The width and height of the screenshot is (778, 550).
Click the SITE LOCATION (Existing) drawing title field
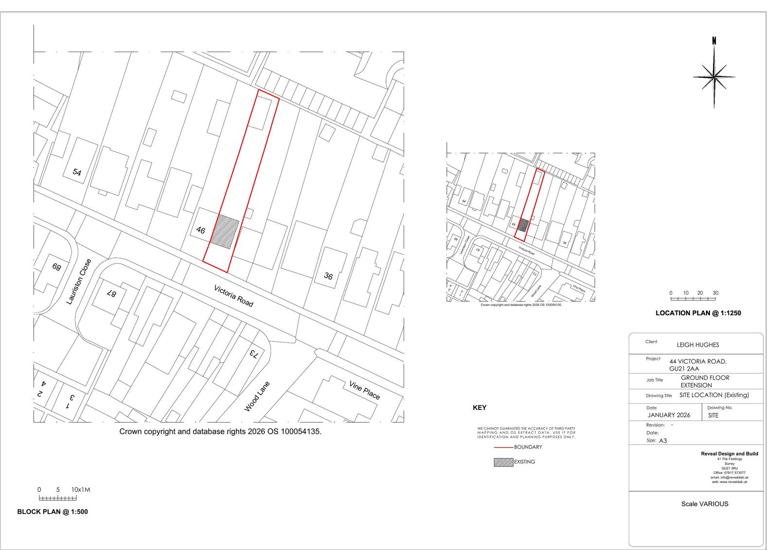point(714,395)
